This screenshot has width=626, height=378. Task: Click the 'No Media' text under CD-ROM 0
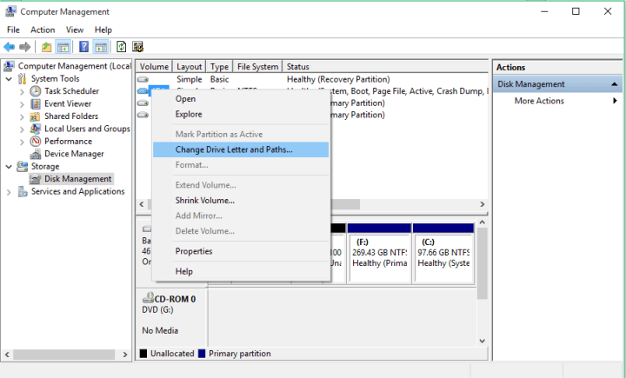coord(160,330)
